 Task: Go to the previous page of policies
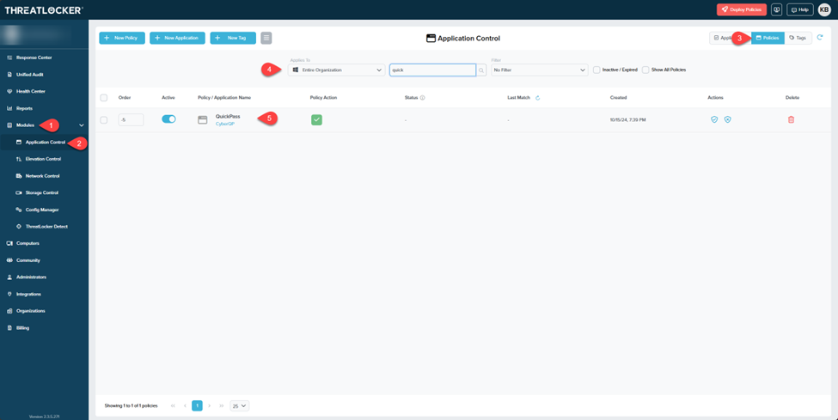click(x=185, y=406)
